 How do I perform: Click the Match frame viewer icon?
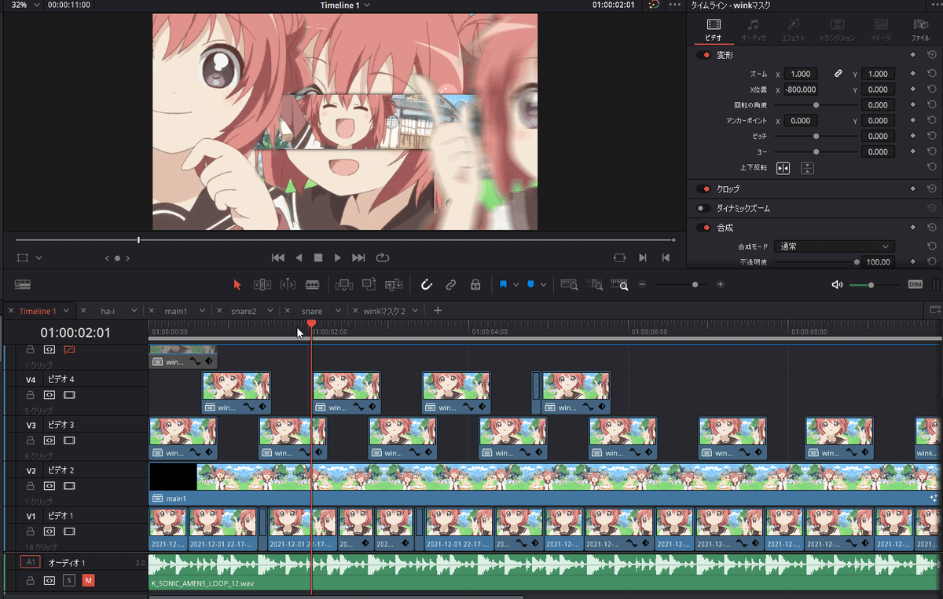point(619,257)
